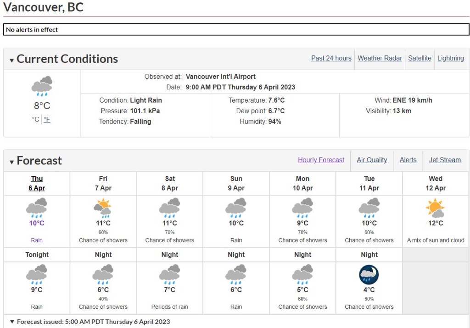
Task: Open the Jet Stream link
Action: coord(445,160)
